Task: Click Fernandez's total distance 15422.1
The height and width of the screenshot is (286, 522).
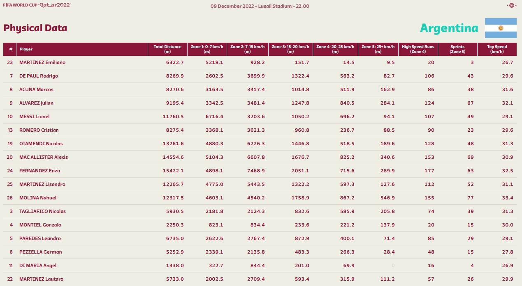Action: (x=173, y=171)
